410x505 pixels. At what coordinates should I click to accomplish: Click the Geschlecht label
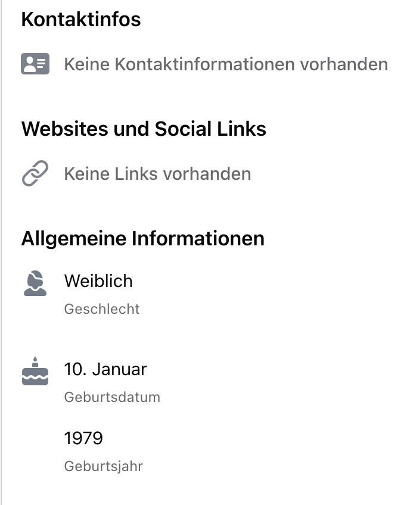point(102,309)
